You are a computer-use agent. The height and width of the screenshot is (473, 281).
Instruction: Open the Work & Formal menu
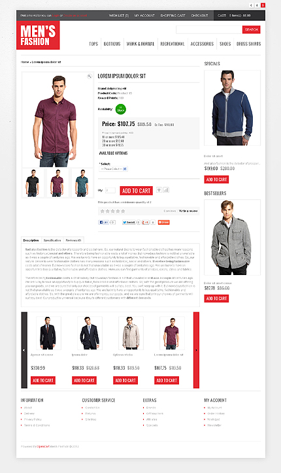140,44
